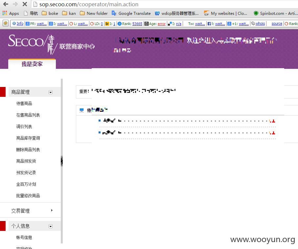The height and width of the screenshot is (249, 298).
Task: Expand the 交易管理 menu arrow
Action: point(52,210)
